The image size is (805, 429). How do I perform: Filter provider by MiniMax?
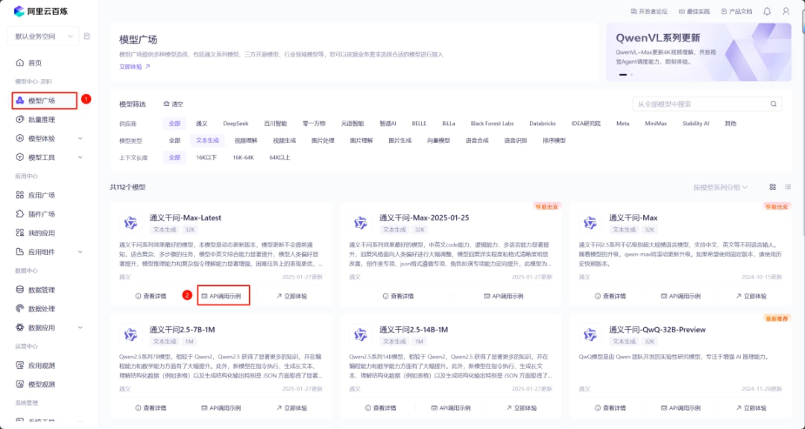(x=656, y=124)
